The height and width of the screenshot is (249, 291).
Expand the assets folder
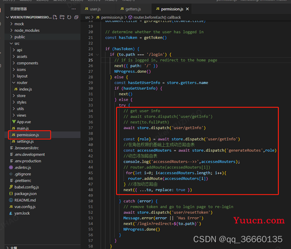tap(22, 57)
